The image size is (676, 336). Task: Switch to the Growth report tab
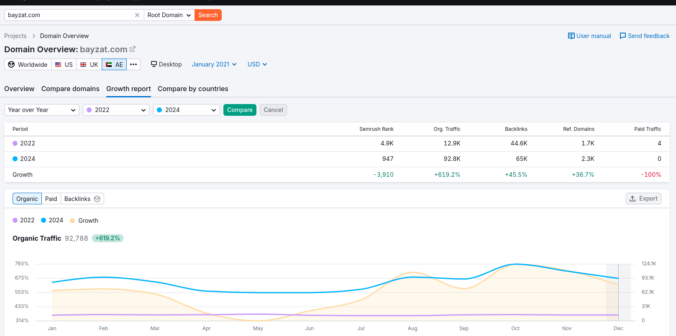tap(128, 89)
